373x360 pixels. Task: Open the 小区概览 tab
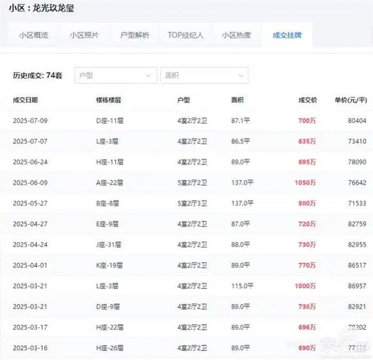(x=33, y=36)
